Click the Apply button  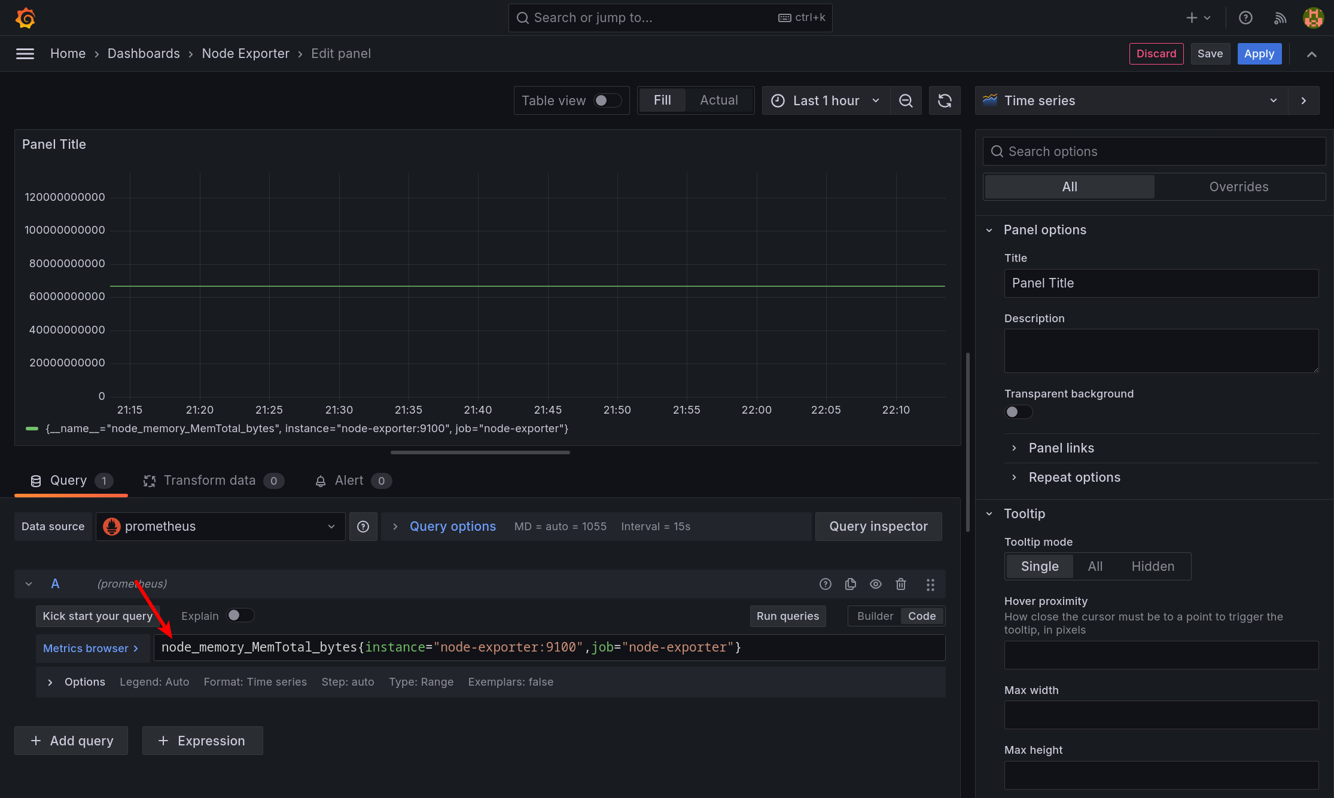point(1259,54)
